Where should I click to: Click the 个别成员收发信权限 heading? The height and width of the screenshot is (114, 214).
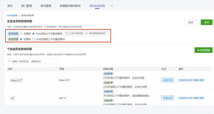coord(20,49)
